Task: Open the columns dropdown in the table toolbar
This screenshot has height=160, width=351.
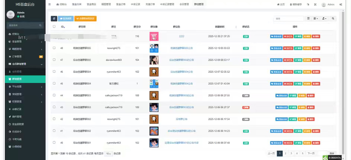Action: pos(315,18)
